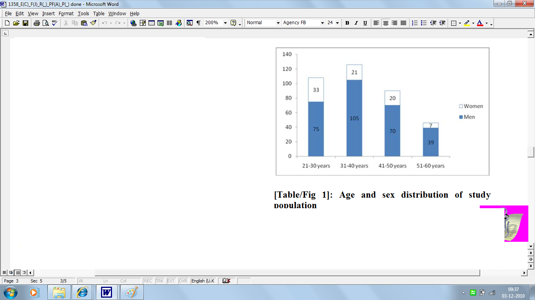The height and width of the screenshot is (300, 535).
Task: Run Spelling and Grammar check
Action: tap(54, 23)
